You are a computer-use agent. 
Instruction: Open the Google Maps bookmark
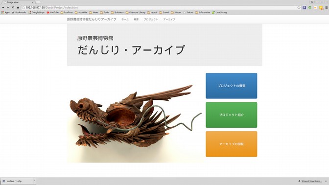[37, 12]
